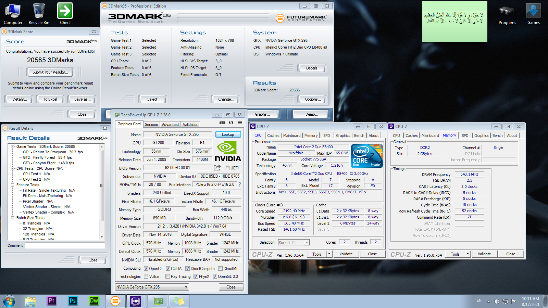Toggle the DirectML checkbox

point(221,269)
